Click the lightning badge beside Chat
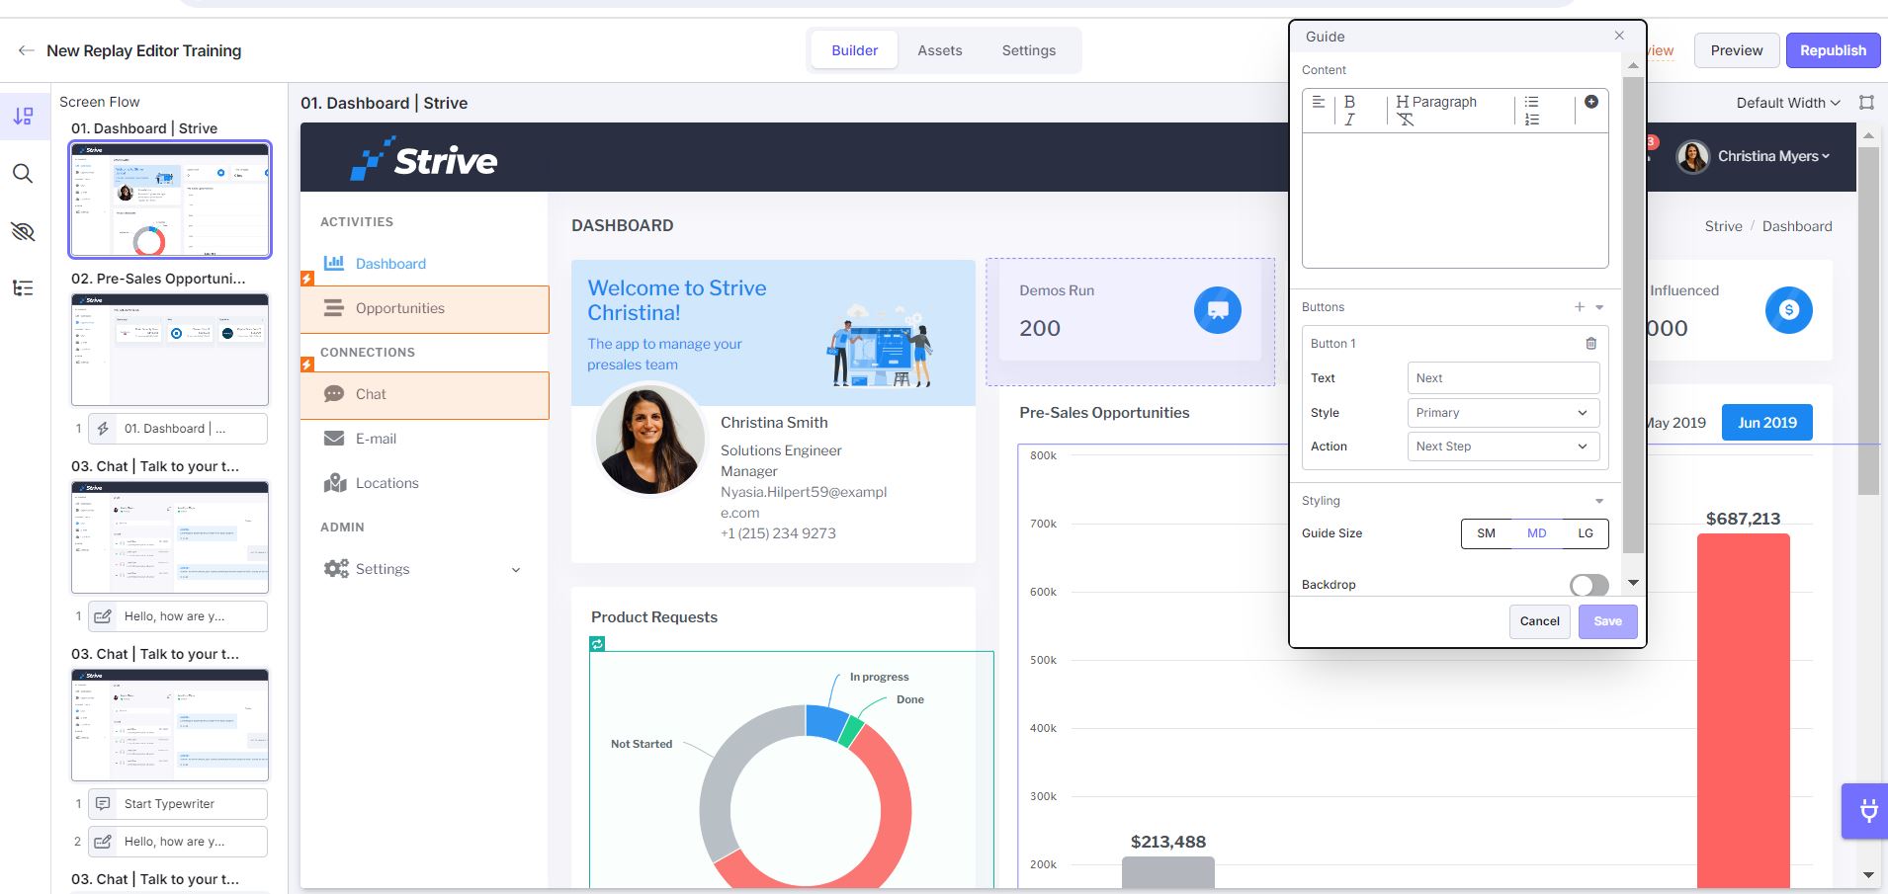Viewport: 1888px width, 894px height. [x=307, y=366]
